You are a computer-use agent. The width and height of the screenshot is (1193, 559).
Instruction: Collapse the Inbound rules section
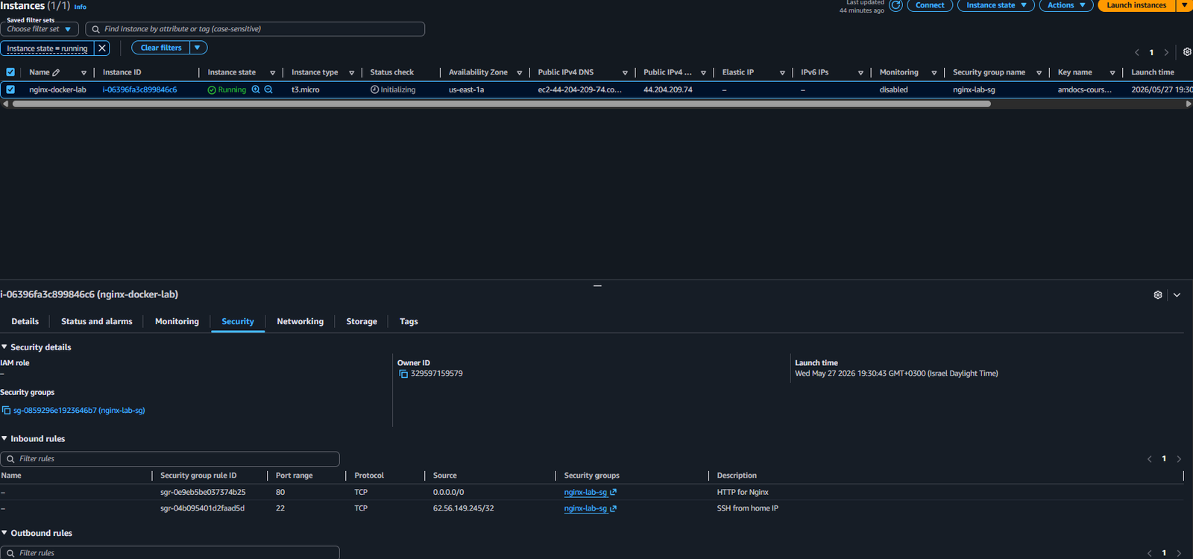4,439
